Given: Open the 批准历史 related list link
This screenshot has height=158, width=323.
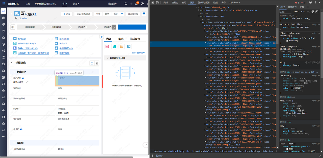Looking at the screenshot, I should 22,39.
